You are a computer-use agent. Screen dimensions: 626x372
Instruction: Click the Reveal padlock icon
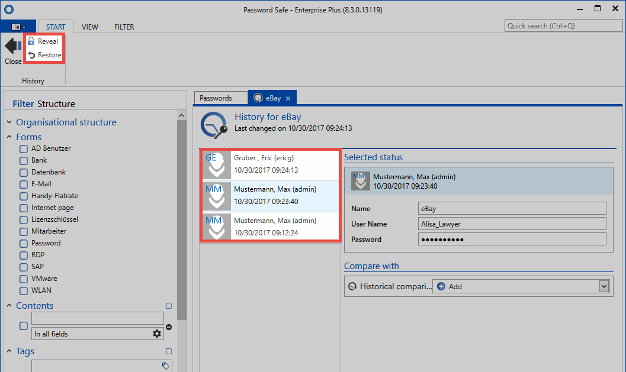point(31,41)
